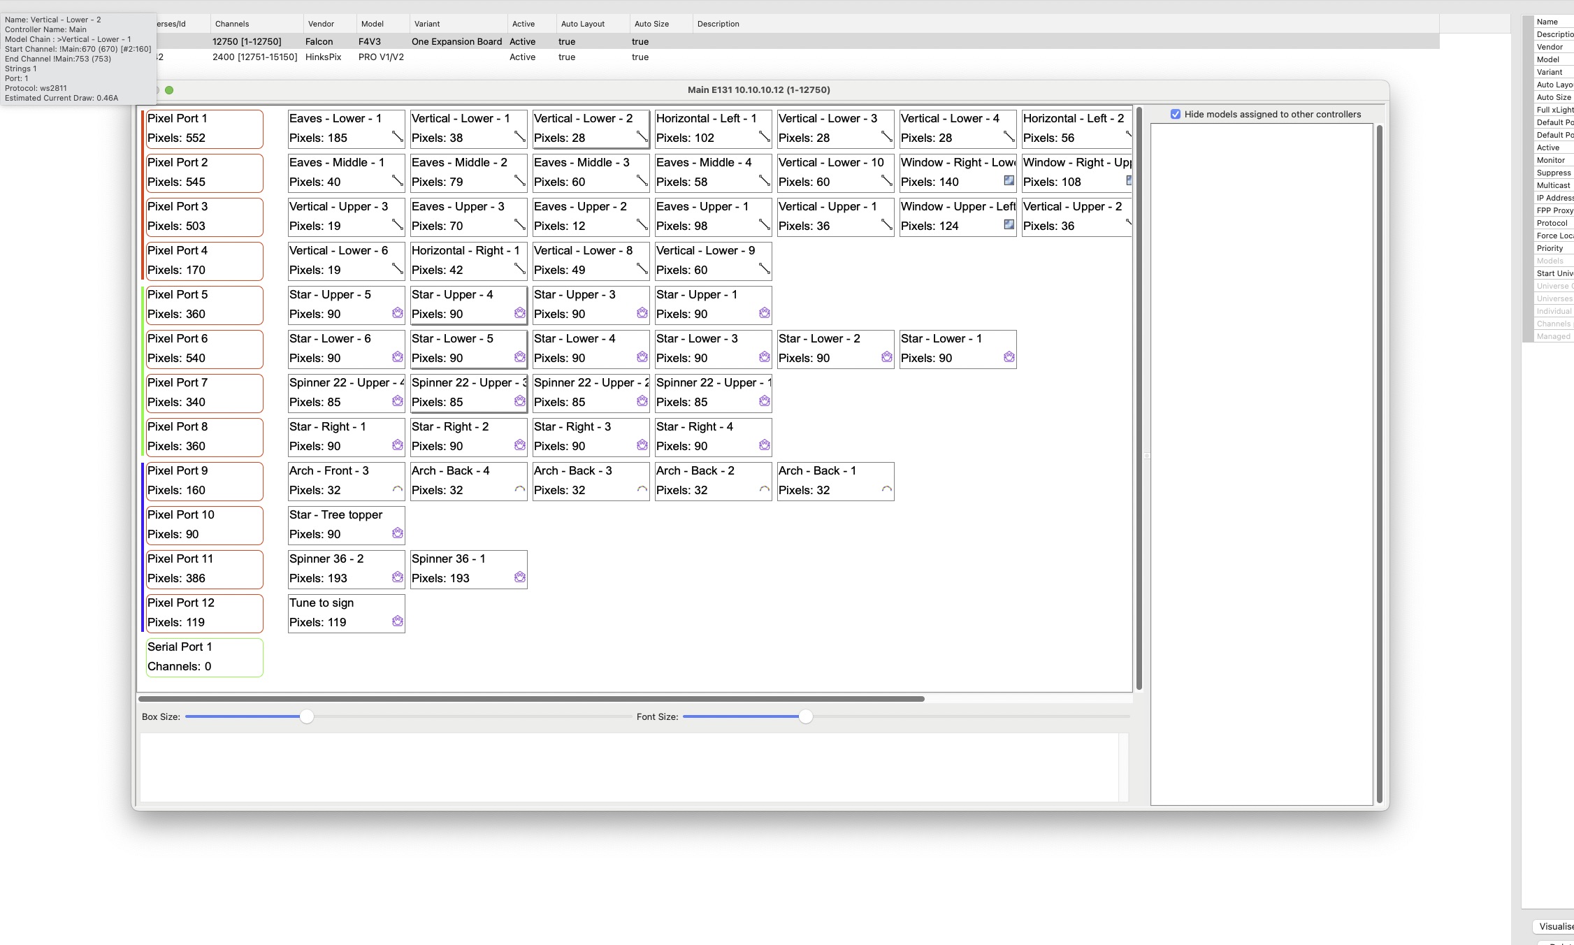This screenshot has height=945, width=1574.
Task: Click the Eaves - Lower - 1 line icon
Action: [x=397, y=137]
